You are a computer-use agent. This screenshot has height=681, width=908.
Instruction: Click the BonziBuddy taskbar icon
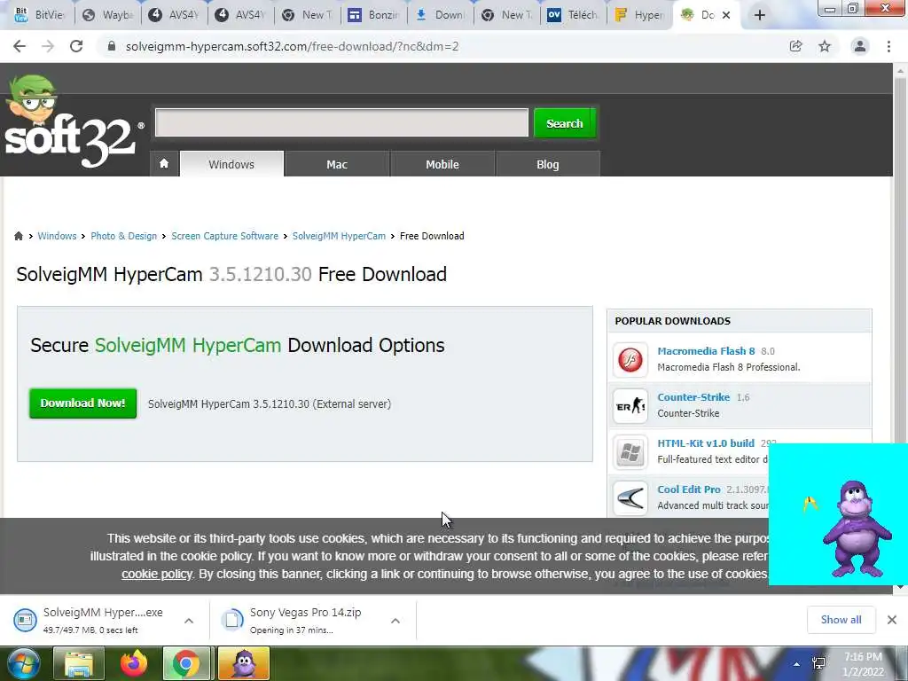click(244, 663)
